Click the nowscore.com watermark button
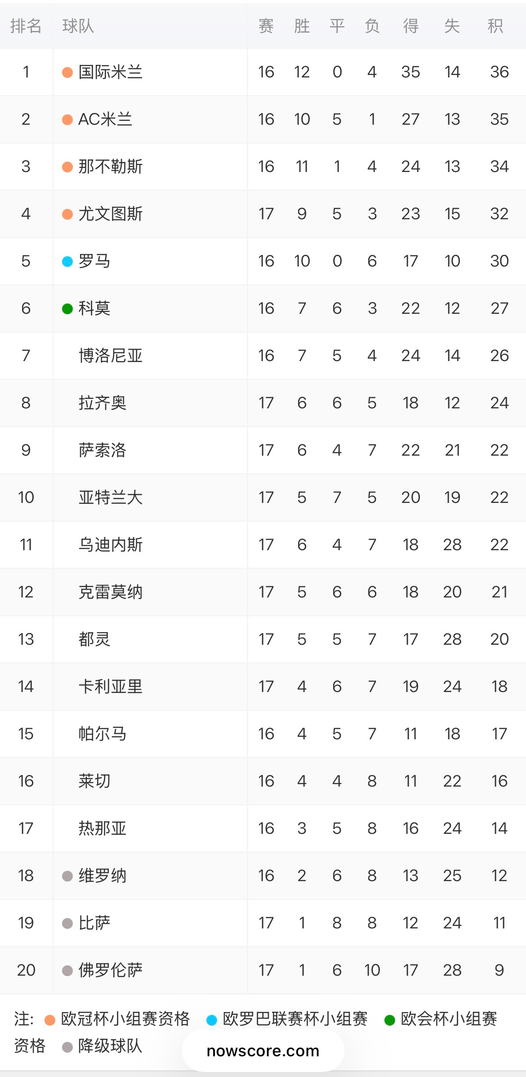The width and height of the screenshot is (526, 1077). coord(263,1051)
